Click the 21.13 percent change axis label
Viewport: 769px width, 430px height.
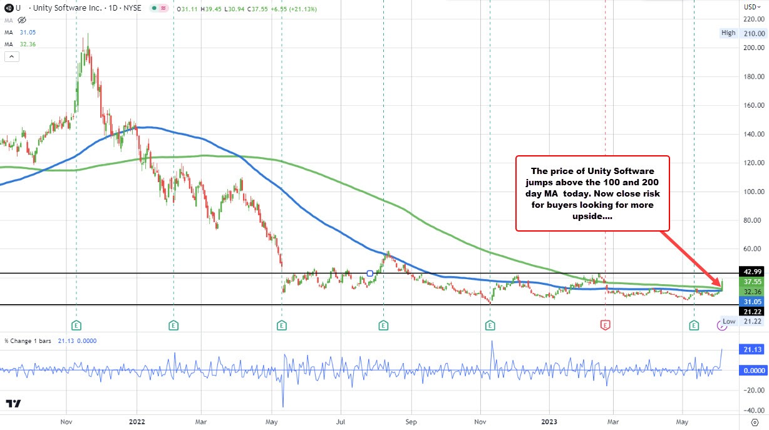(x=751, y=350)
